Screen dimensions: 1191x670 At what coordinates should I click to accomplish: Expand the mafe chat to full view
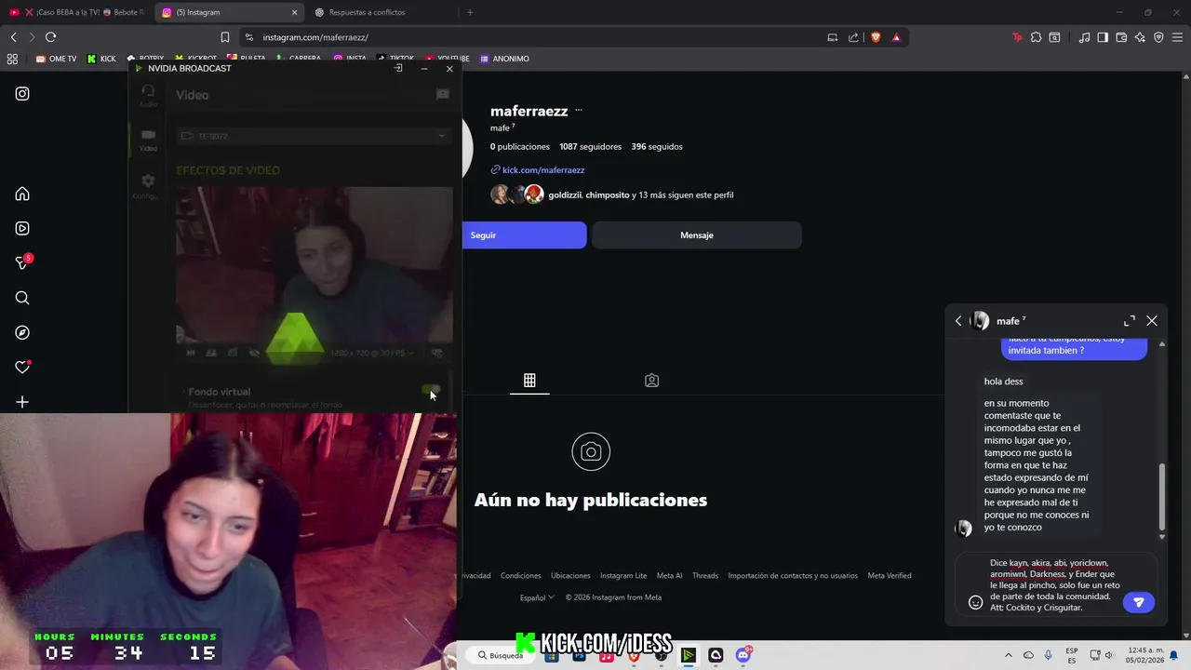click(1129, 320)
